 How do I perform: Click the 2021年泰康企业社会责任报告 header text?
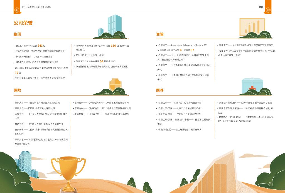click(36, 7)
